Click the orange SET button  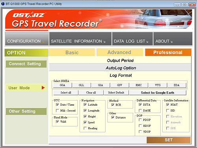click(169, 140)
